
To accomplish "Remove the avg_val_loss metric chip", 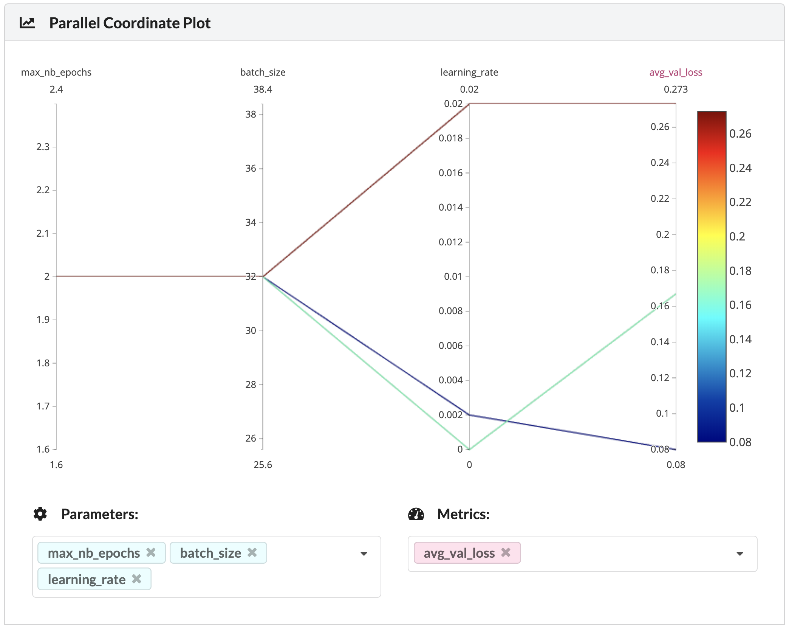I will pos(506,553).
